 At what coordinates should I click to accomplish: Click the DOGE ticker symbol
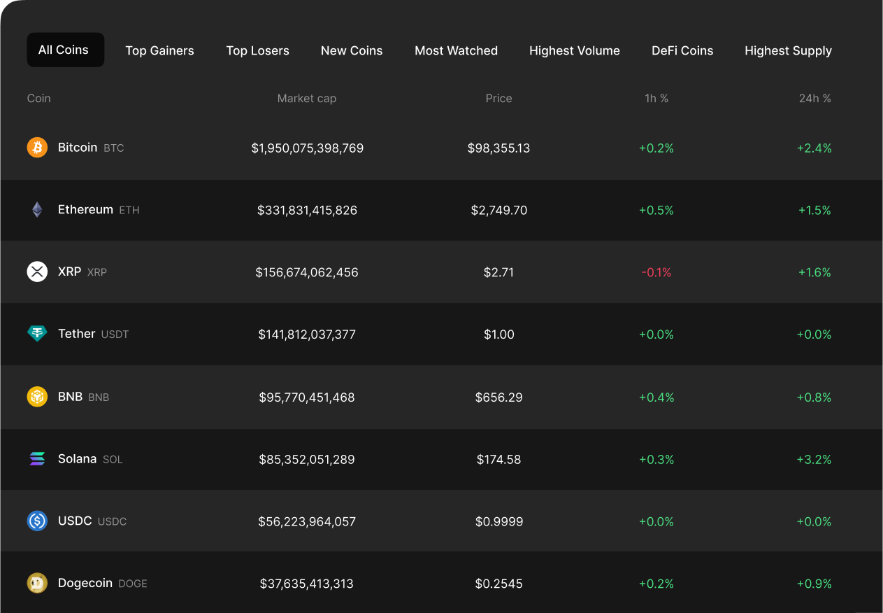coord(133,584)
